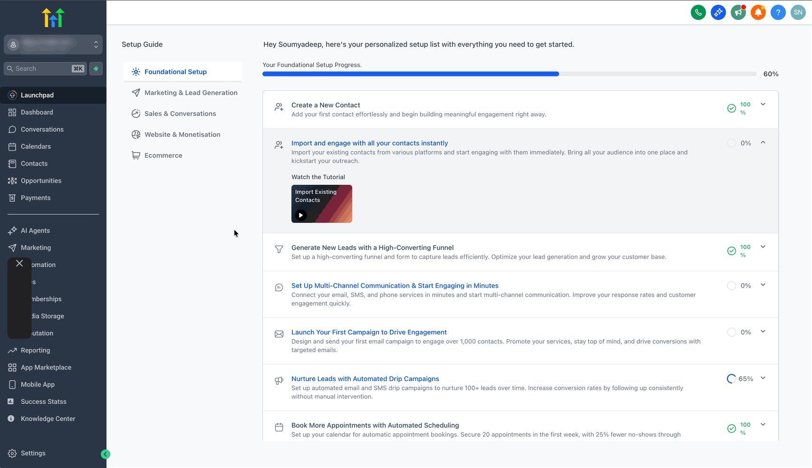Collapse the Import and engage contacts row
The height and width of the screenshot is (468, 812).
tap(763, 143)
